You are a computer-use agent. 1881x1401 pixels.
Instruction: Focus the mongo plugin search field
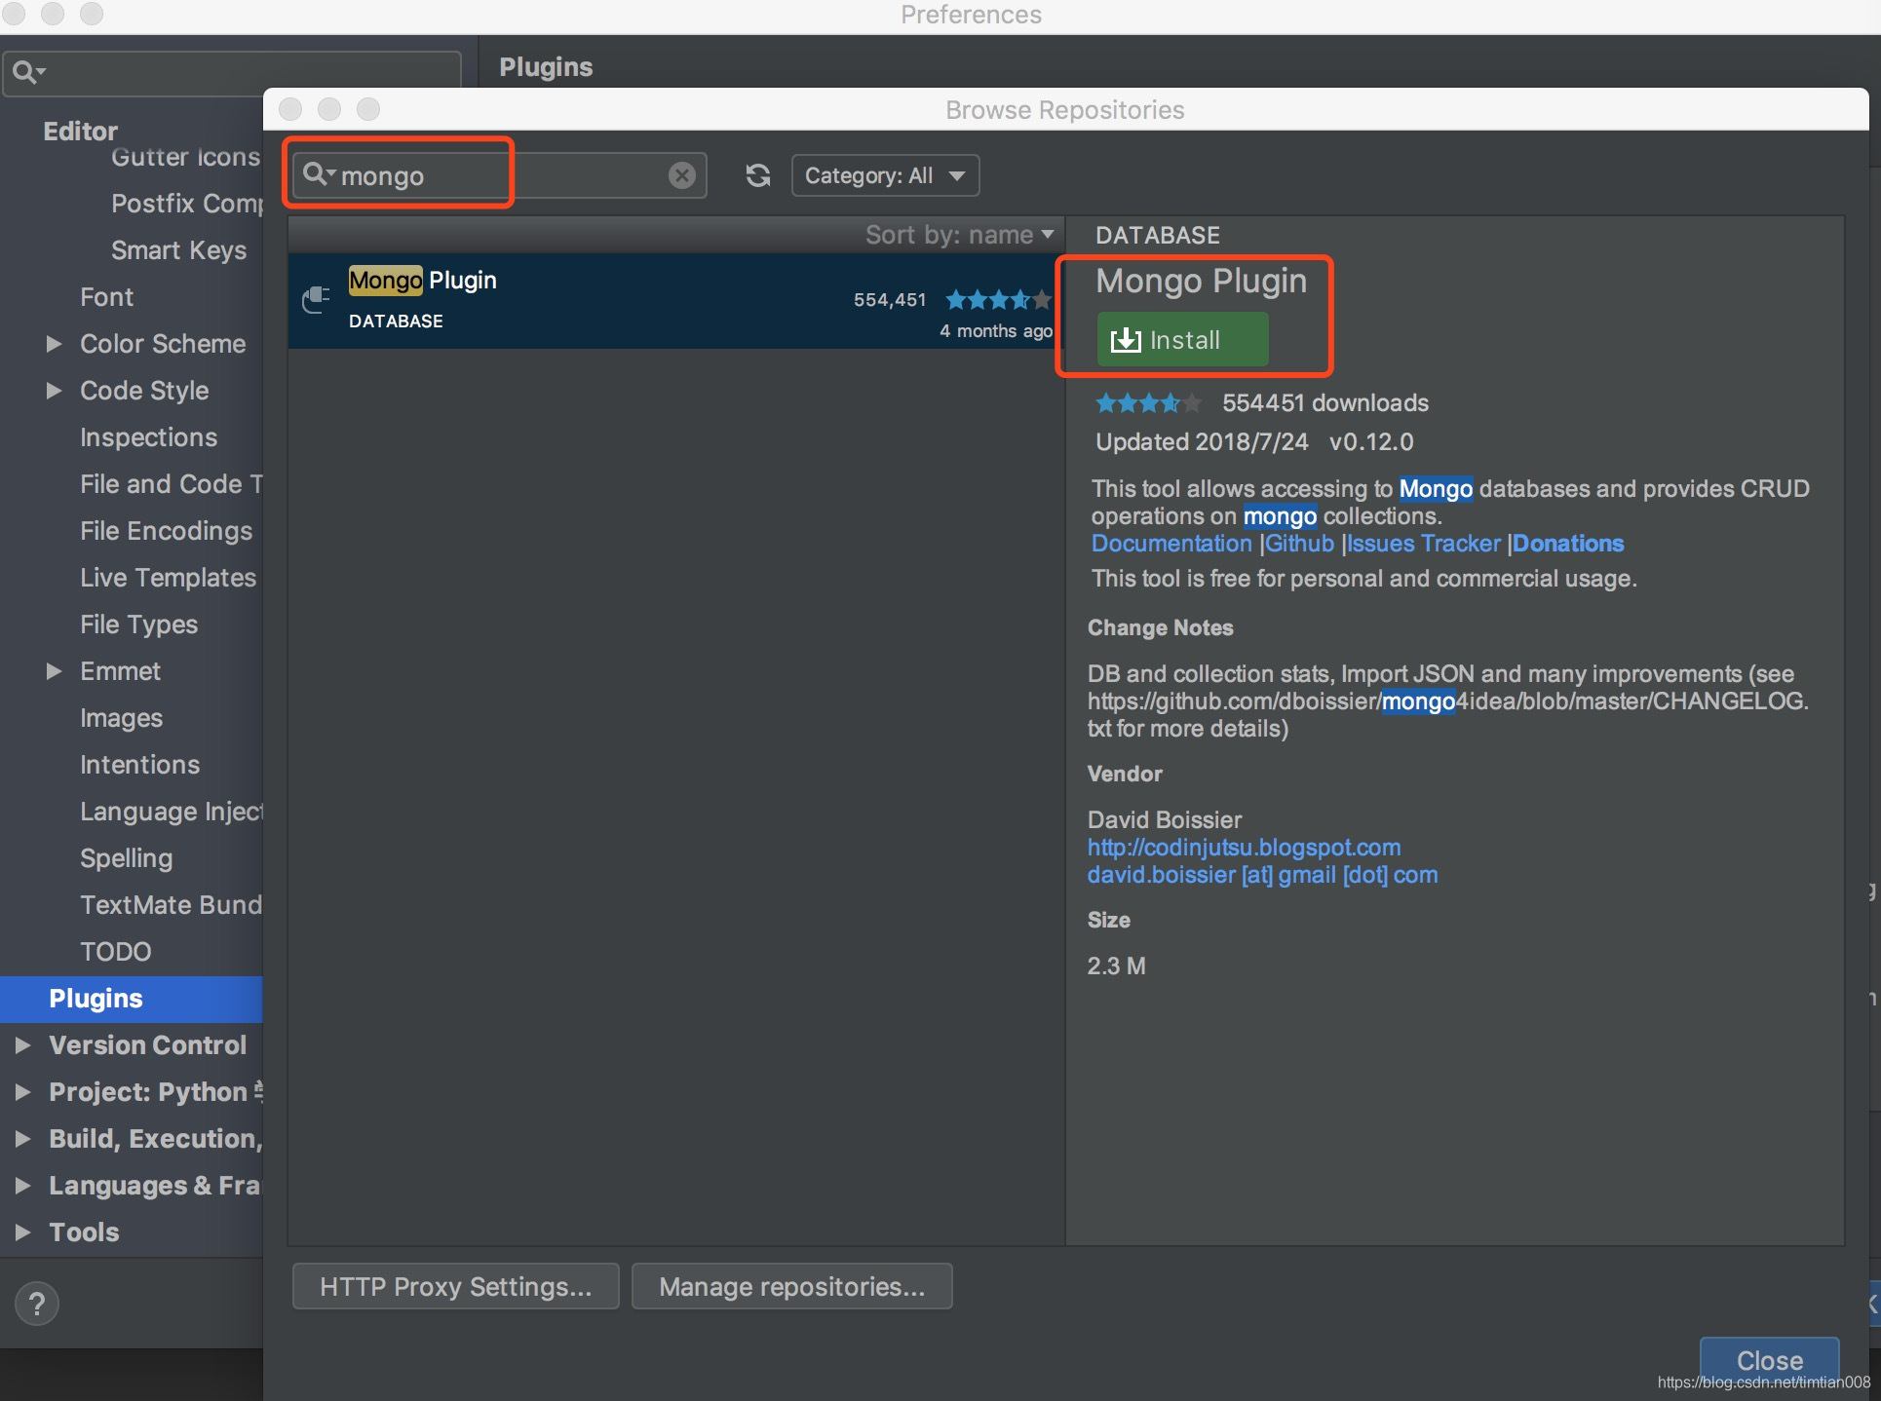coord(499,175)
